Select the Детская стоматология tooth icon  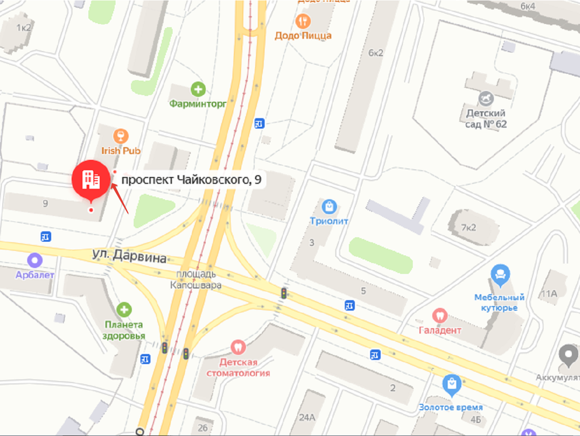tap(238, 347)
